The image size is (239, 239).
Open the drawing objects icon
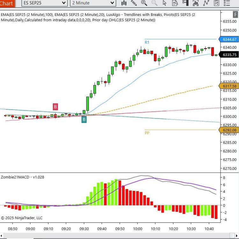(x=217, y=3)
